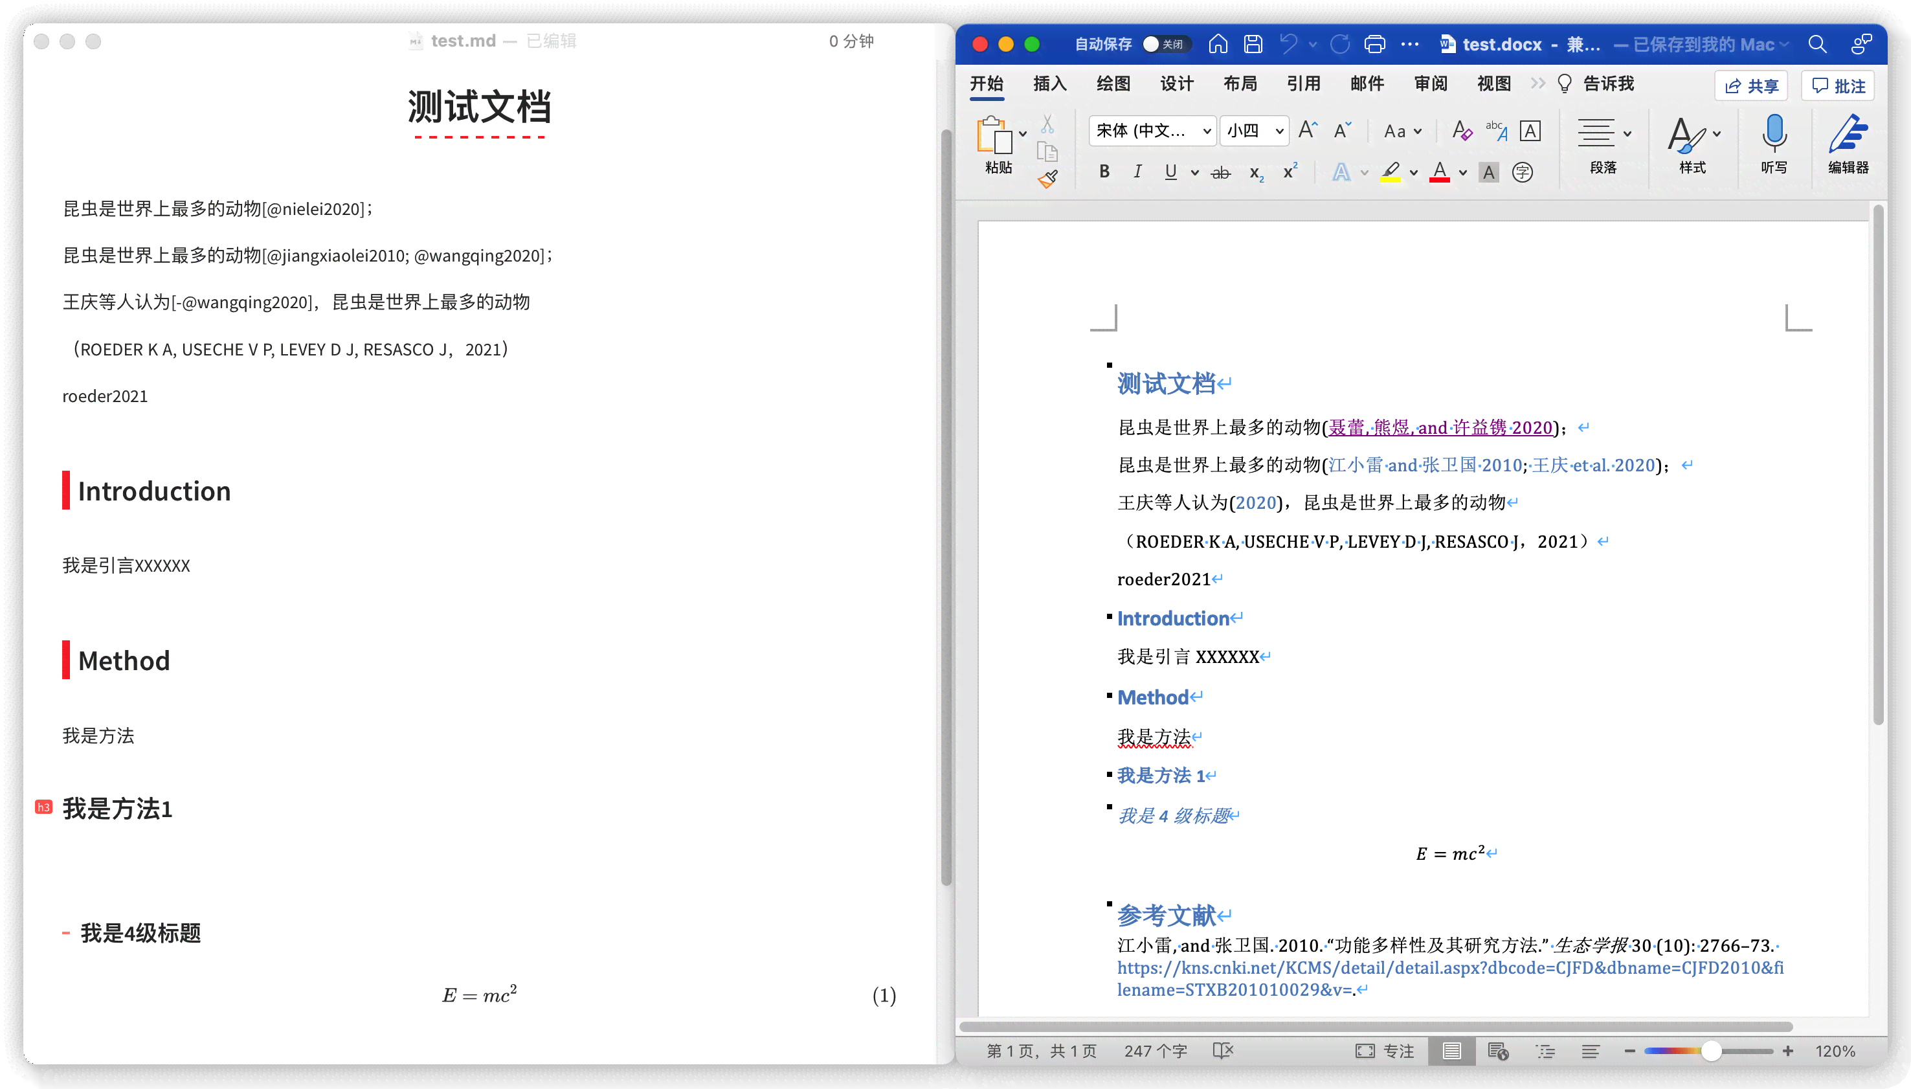Screen dimensions: 1911x1089
Task: Decrease font size with smaller A icon
Action: (1343, 130)
